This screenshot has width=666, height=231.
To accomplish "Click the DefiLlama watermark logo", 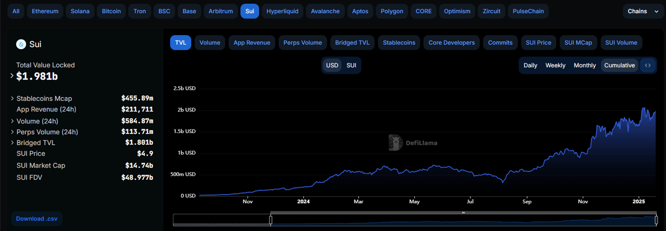I will tap(412, 143).
